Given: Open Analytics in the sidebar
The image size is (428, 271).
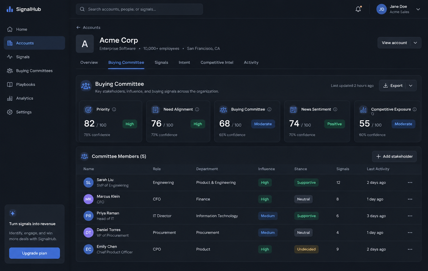Looking at the screenshot, I should tap(34, 98).
